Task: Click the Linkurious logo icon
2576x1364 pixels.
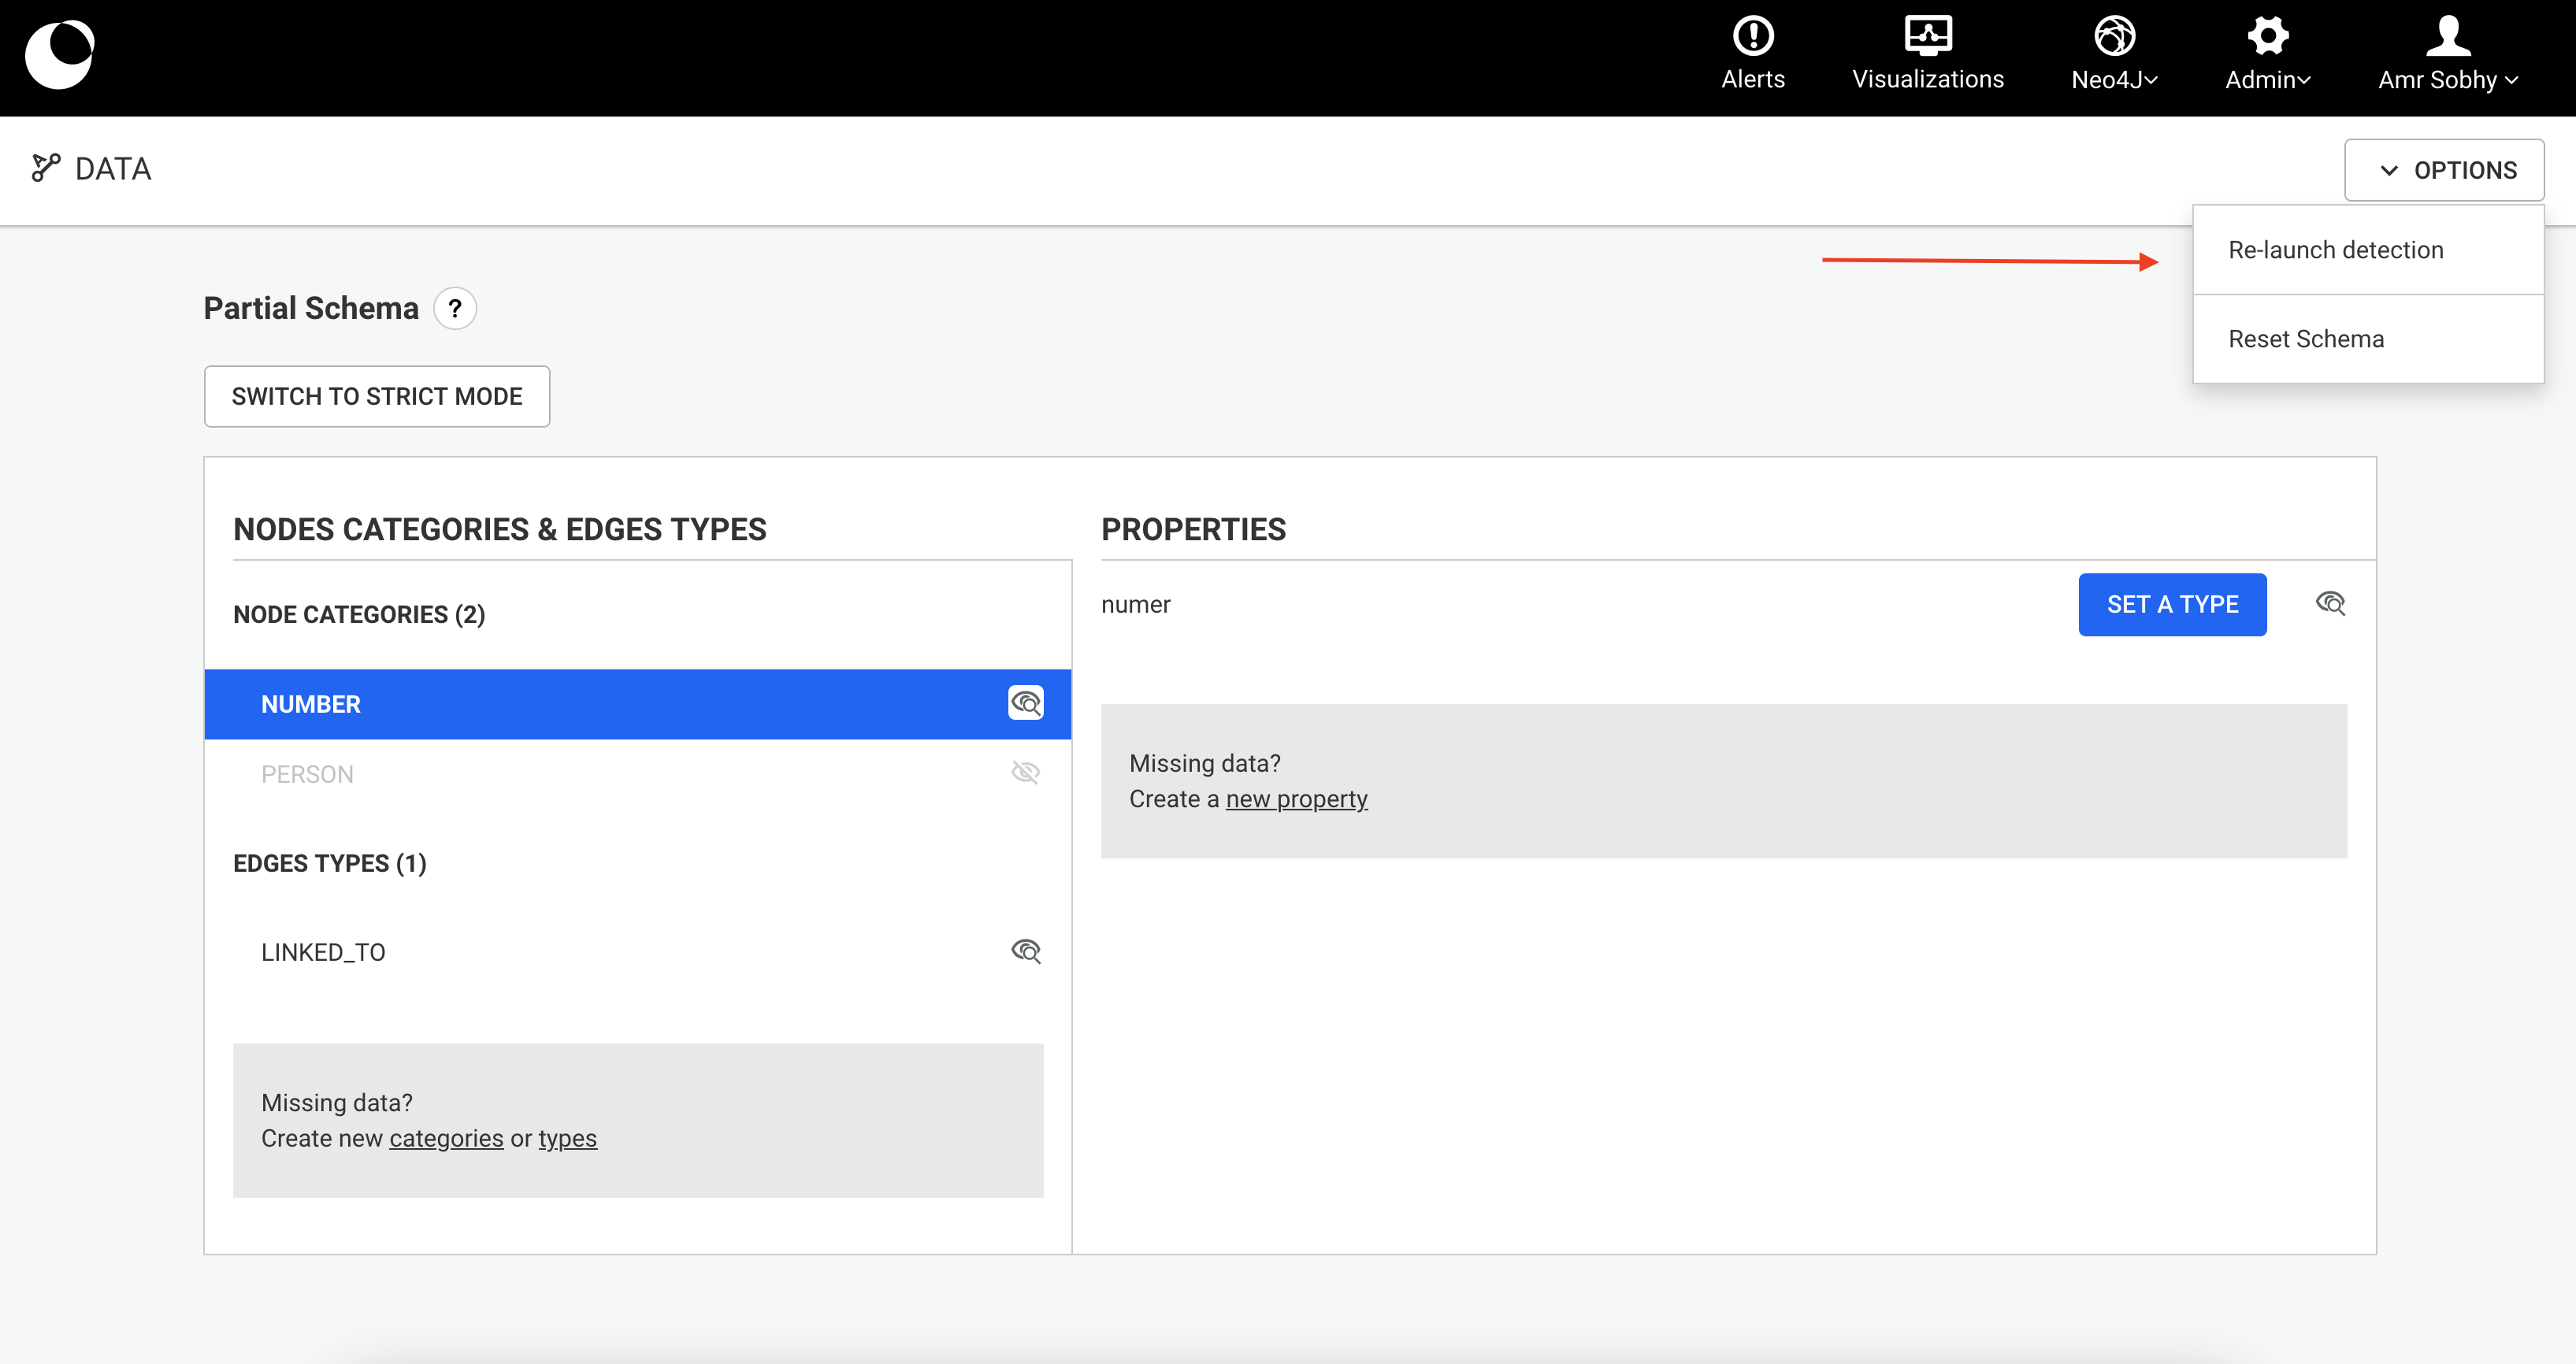Action: coord(60,55)
